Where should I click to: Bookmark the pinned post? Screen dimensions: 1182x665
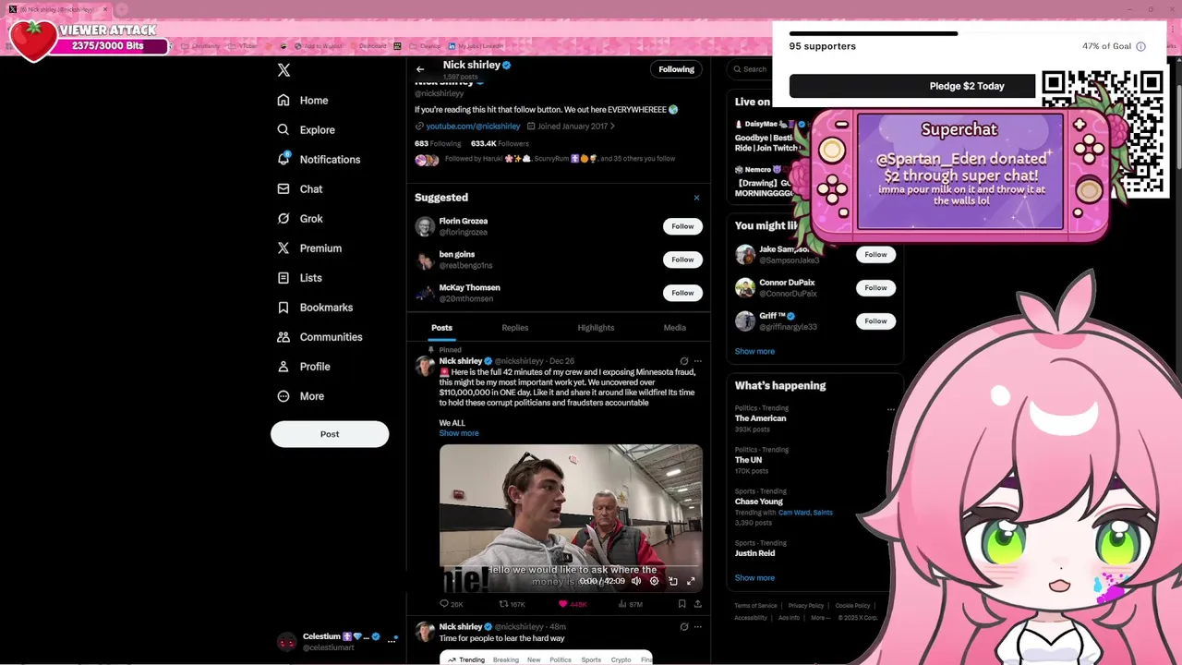point(681,604)
